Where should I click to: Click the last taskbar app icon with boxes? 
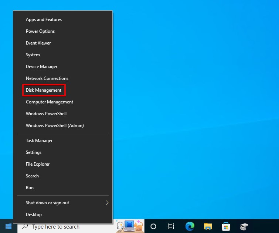click(x=244, y=226)
